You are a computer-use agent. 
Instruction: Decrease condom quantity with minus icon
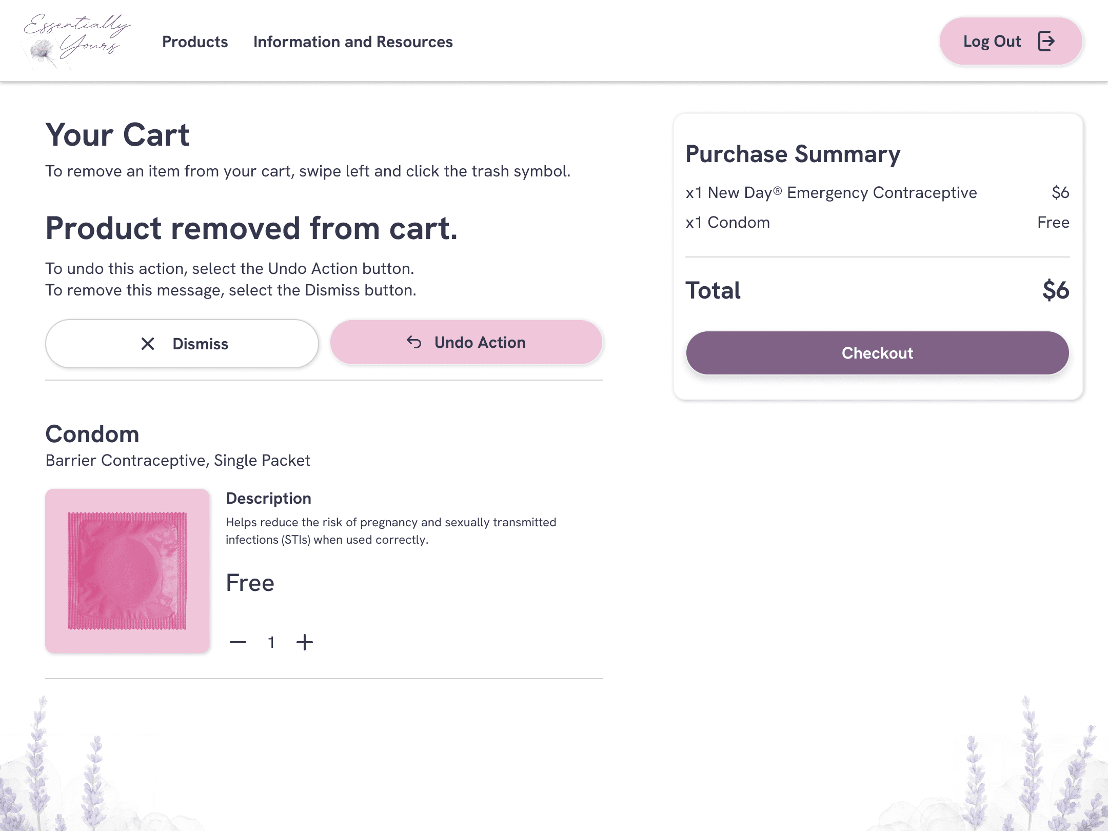[238, 642]
